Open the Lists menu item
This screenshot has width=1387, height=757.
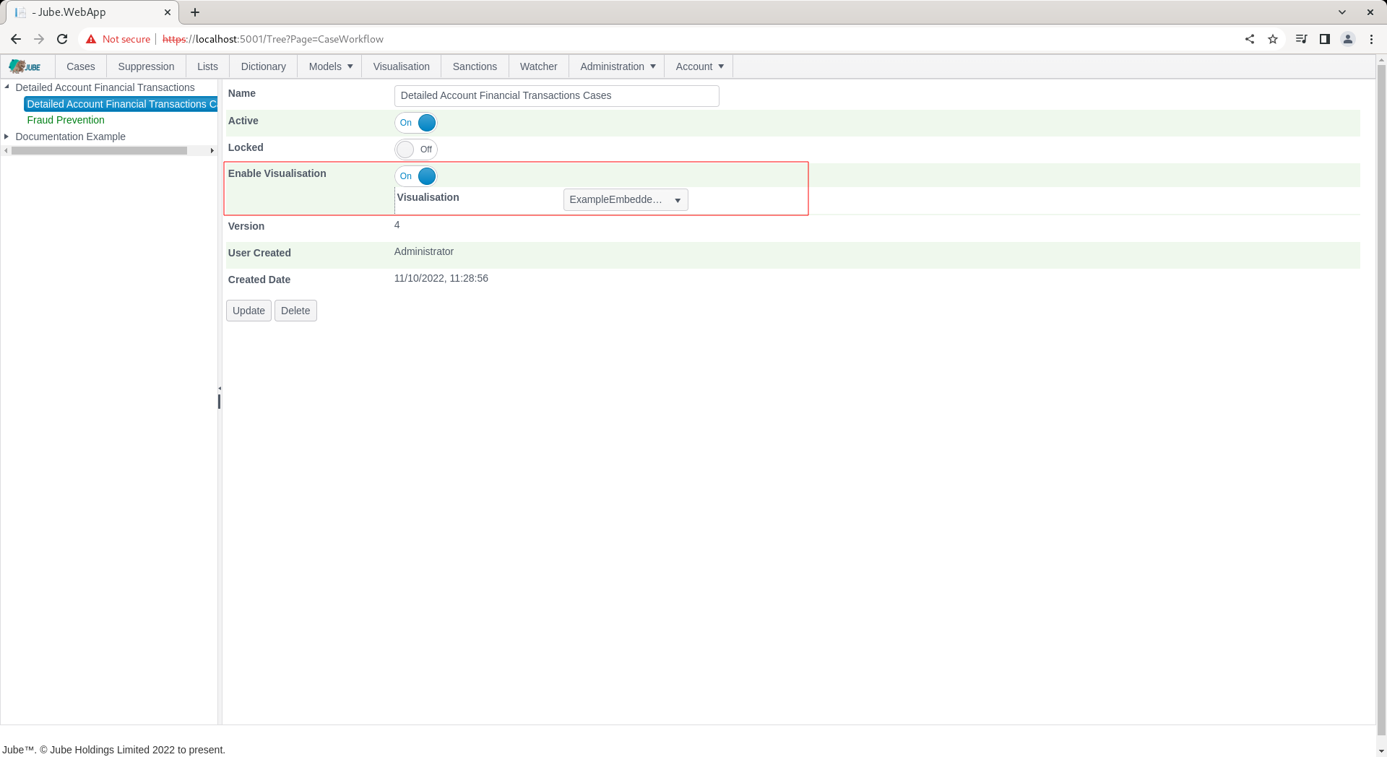pyautogui.click(x=207, y=66)
